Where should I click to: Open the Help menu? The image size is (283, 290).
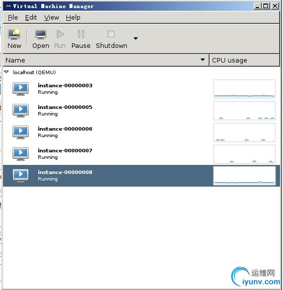coord(73,18)
